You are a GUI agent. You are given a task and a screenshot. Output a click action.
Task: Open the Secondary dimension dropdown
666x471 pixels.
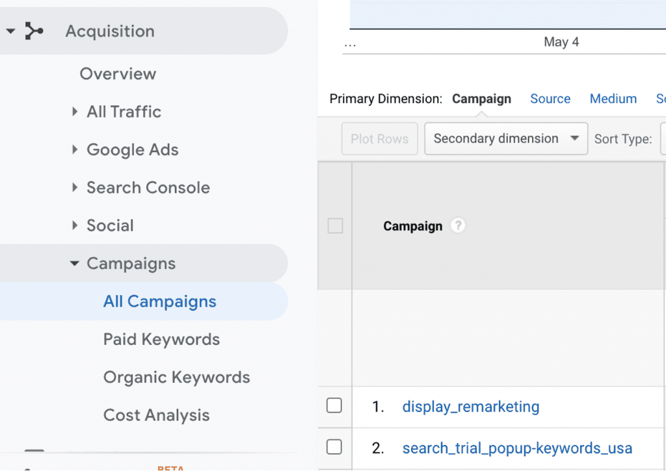[505, 138]
